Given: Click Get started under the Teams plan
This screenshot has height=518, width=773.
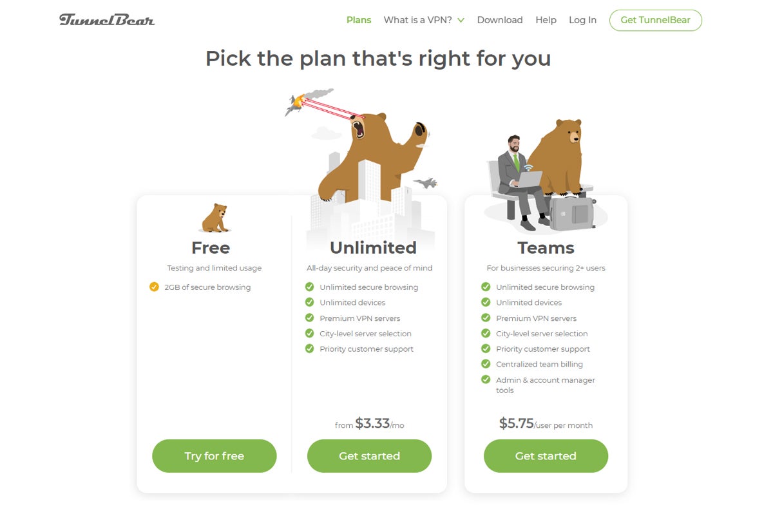Looking at the screenshot, I should click(546, 456).
